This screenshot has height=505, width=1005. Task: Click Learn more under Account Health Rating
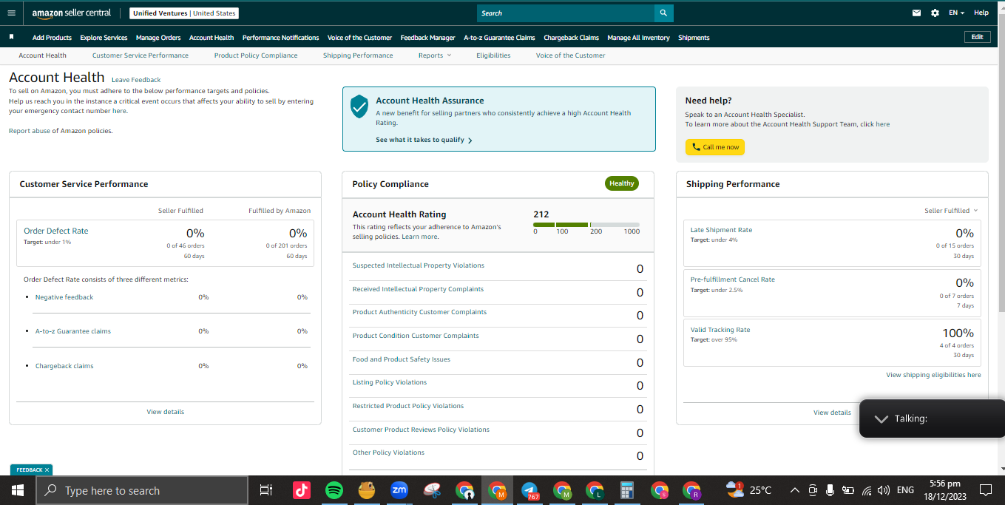click(419, 237)
